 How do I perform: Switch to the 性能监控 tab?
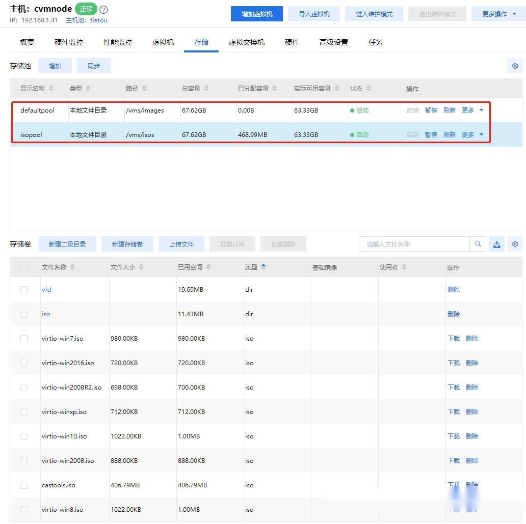[117, 42]
